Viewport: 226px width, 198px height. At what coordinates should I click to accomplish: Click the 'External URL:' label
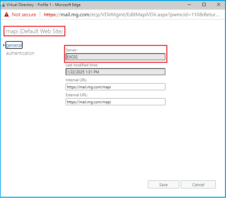77,95
